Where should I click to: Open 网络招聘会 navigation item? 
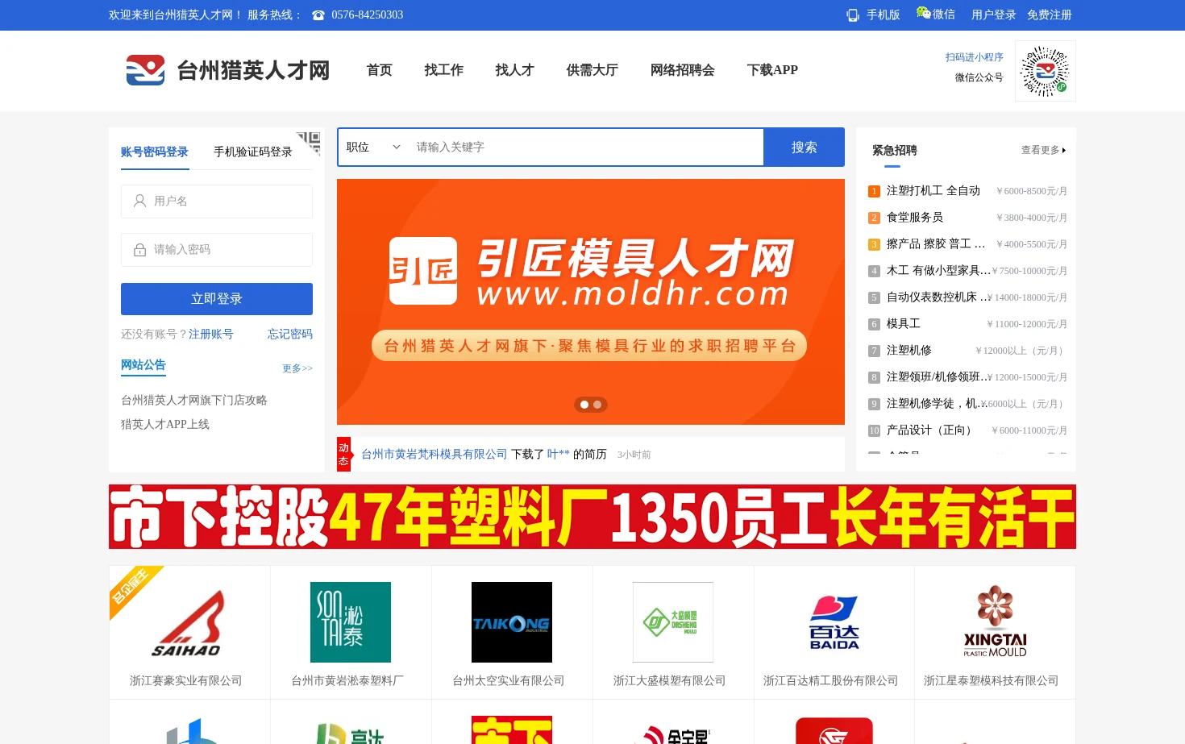point(683,70)
